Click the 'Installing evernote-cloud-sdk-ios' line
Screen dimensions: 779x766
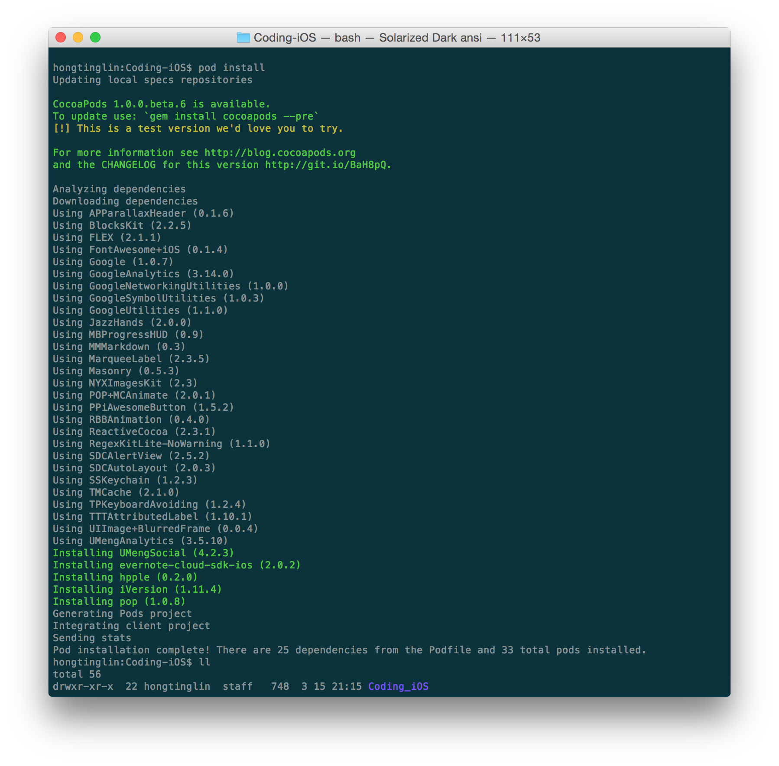(x=176, y=565)
